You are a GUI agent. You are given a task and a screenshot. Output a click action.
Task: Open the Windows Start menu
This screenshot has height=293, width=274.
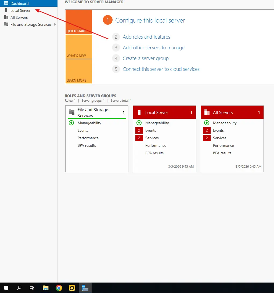6,288
